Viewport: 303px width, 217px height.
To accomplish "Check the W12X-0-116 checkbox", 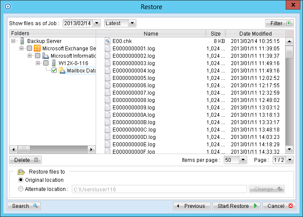I will (46, 63).
